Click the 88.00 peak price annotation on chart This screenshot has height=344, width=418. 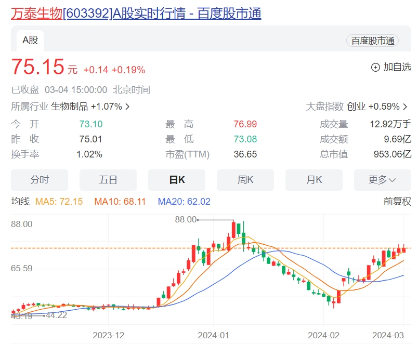186,220
